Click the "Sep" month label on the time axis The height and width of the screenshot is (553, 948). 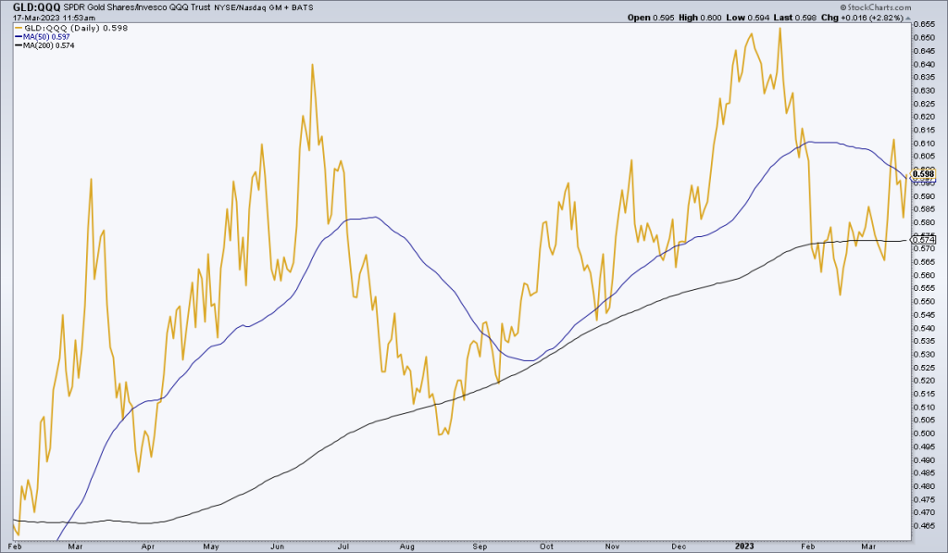[x=480, y=547]
